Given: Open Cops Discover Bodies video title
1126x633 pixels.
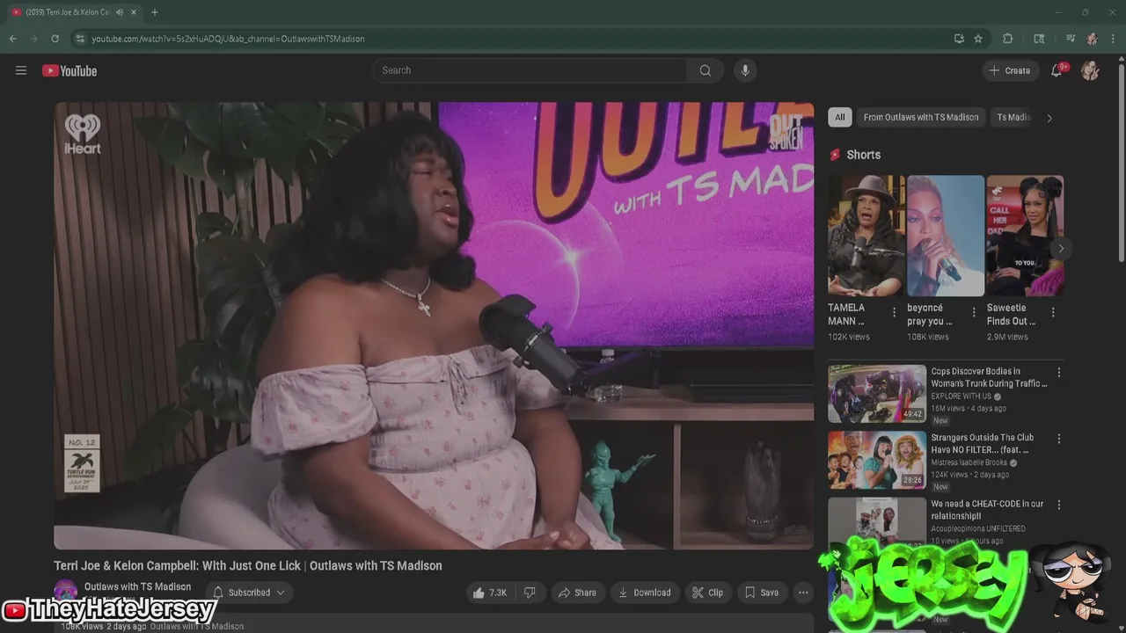Looking at the screenshot, I should (989, 377).
